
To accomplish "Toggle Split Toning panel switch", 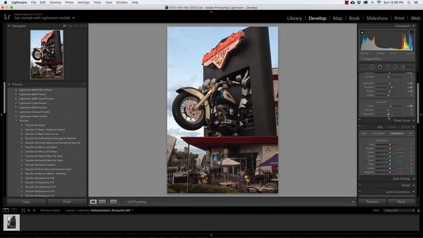I will pos(360,178).
